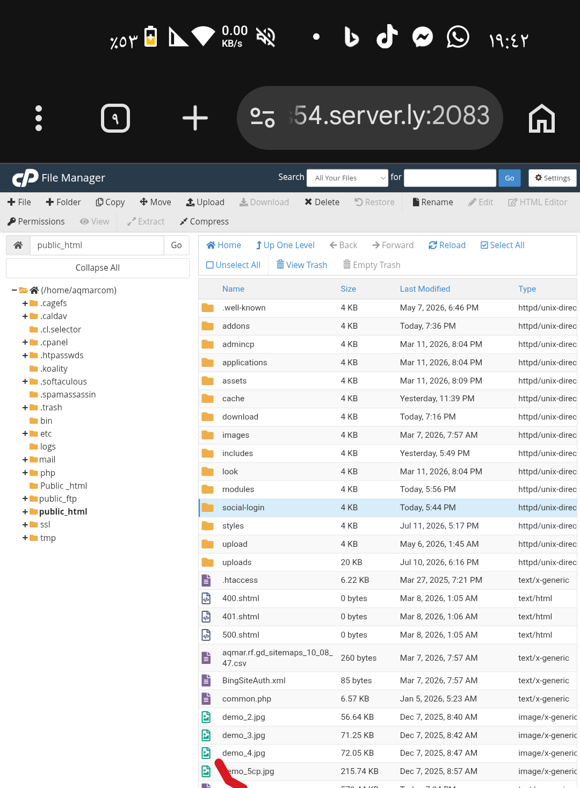Open the All Your Files search dropdown

pyautogui.click(x=347, y=178)
